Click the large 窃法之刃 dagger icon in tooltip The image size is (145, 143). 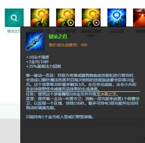[x=35, y=41]
